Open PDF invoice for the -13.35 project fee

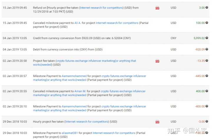[157, 61]
